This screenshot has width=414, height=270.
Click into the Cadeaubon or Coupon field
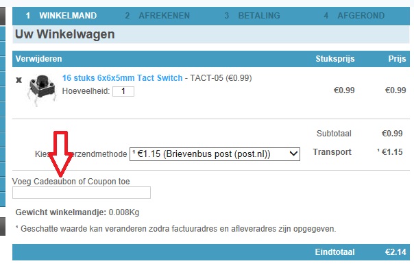coord(82,193)
